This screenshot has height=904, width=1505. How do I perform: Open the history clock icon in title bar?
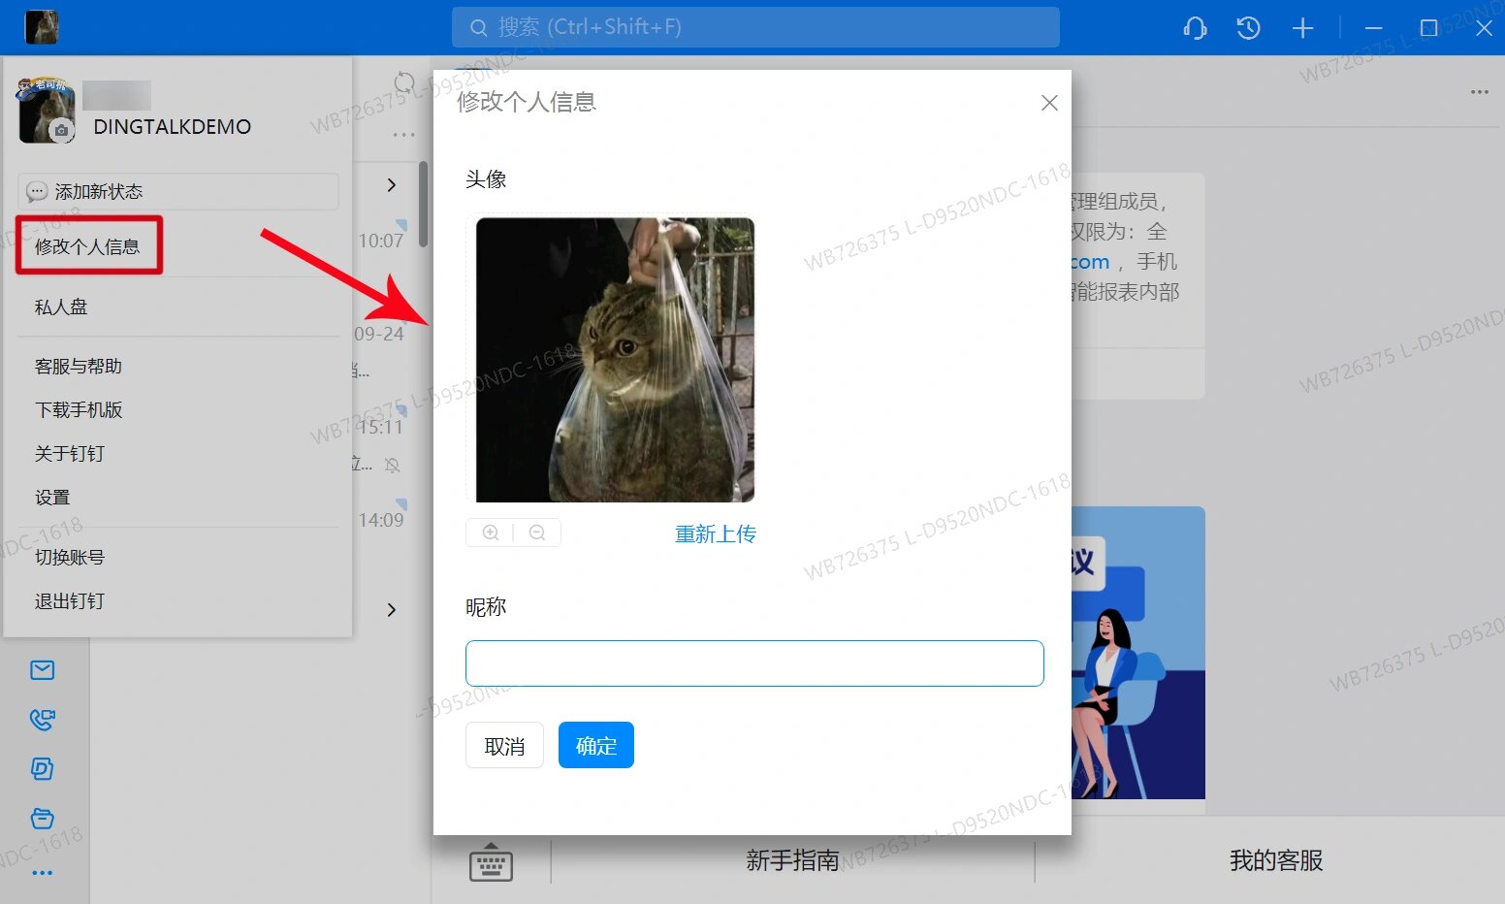(1248, 28)
